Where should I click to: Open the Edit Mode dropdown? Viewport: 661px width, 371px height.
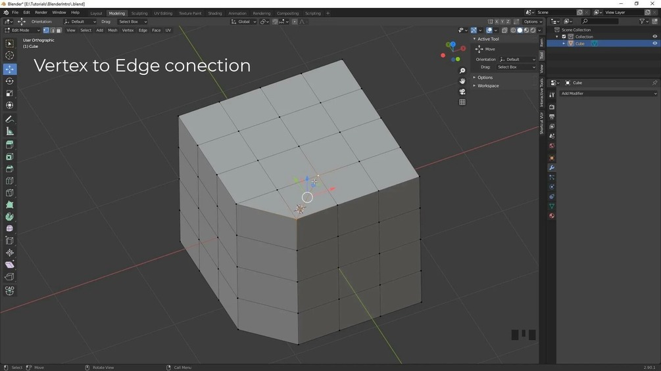tap(22, 30)
